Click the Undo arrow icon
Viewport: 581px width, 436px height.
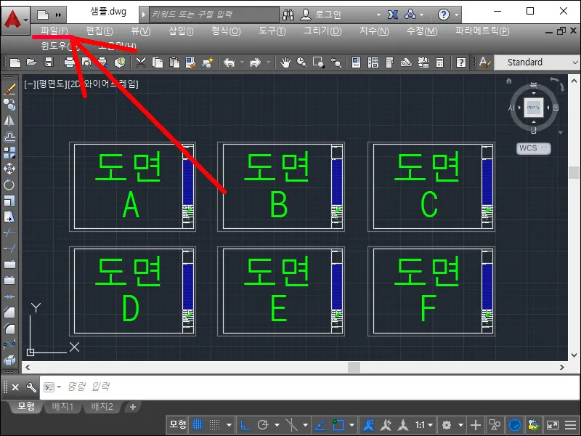[229, 62]
